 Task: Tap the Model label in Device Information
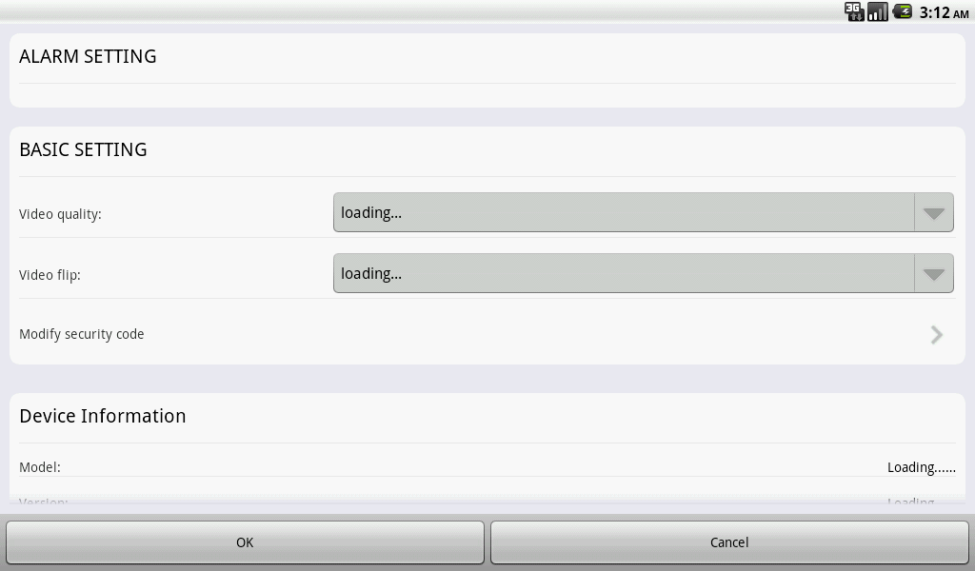click(40, 467)
